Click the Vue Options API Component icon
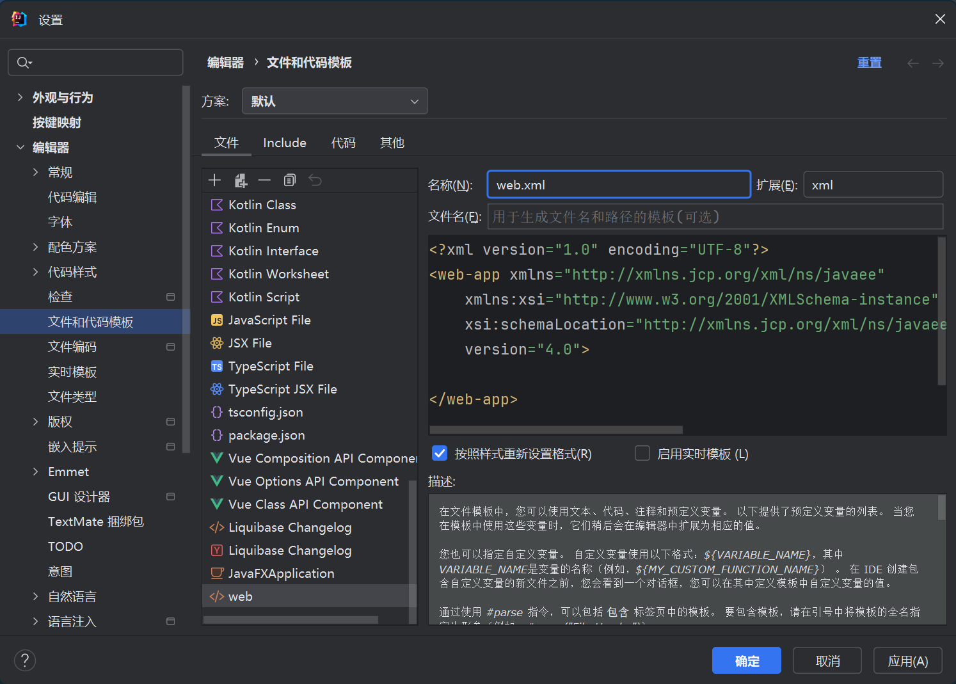The height and width of the screenshot is (684, 956). (x=217, y=481)
